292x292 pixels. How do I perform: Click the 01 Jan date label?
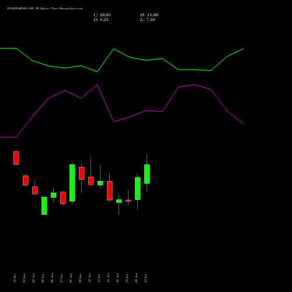point(25,278)
